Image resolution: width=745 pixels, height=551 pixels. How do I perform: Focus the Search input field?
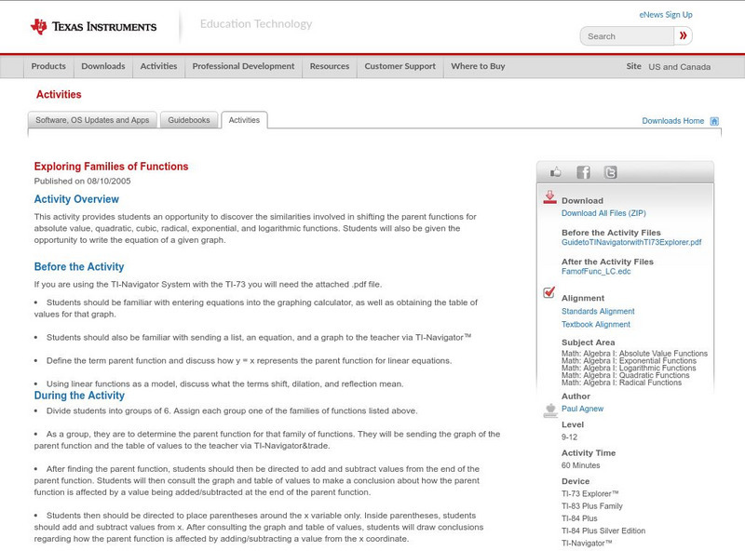pos(627,36)
